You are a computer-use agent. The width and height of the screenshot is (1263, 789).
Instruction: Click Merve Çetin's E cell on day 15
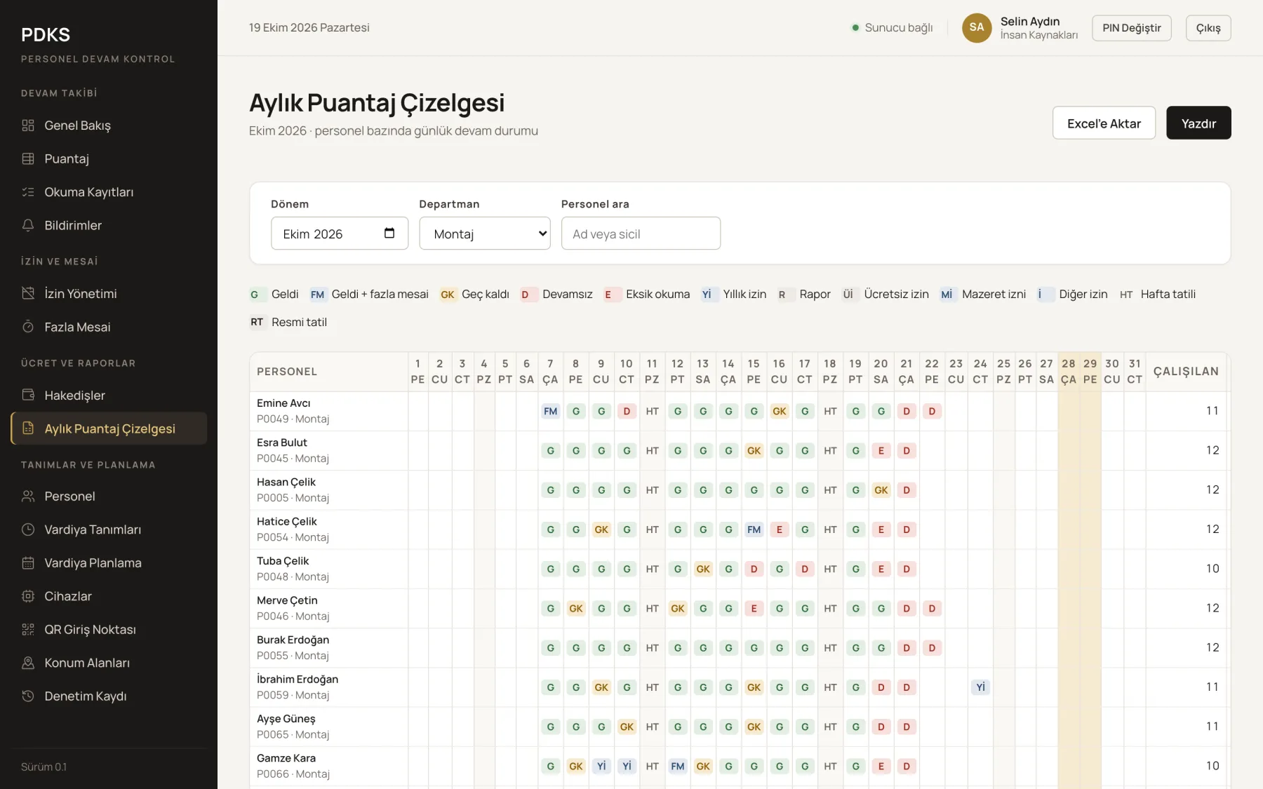[754, 609]
